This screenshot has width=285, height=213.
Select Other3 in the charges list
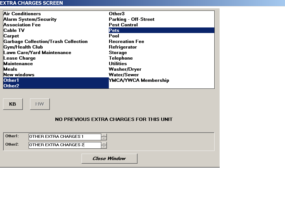click(x=117, y=14)
